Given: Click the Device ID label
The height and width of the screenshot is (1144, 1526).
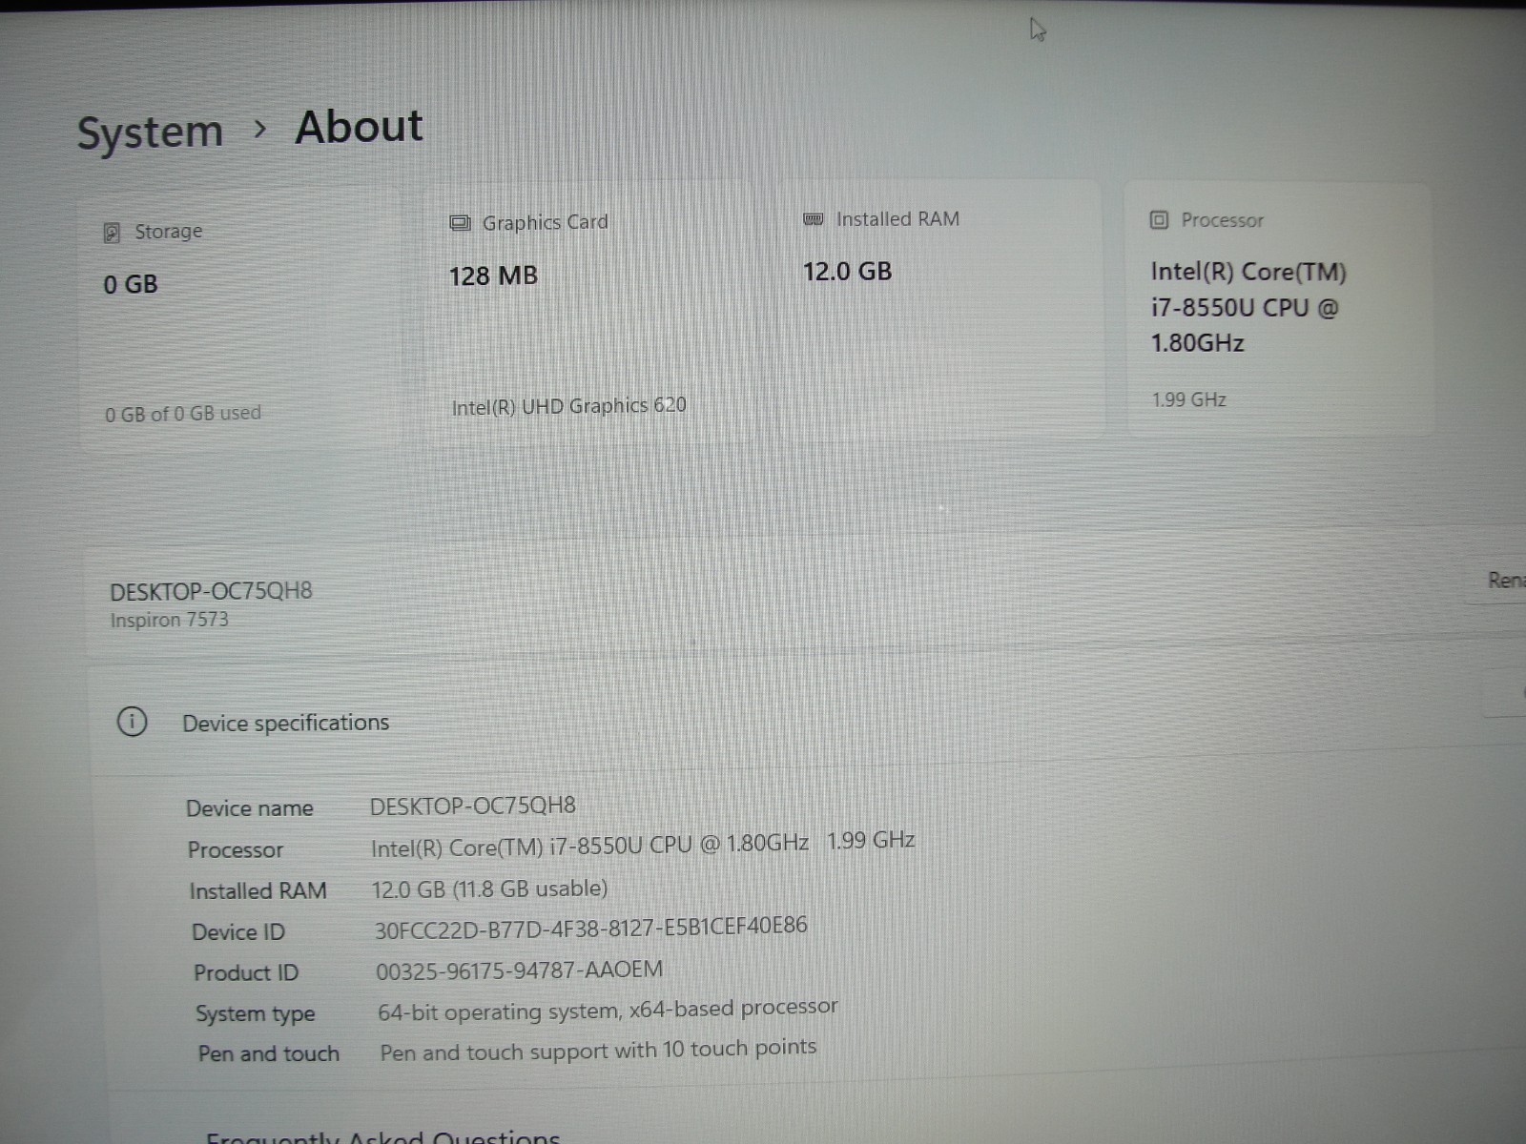Looking at the screenshot, I should 238,931.
